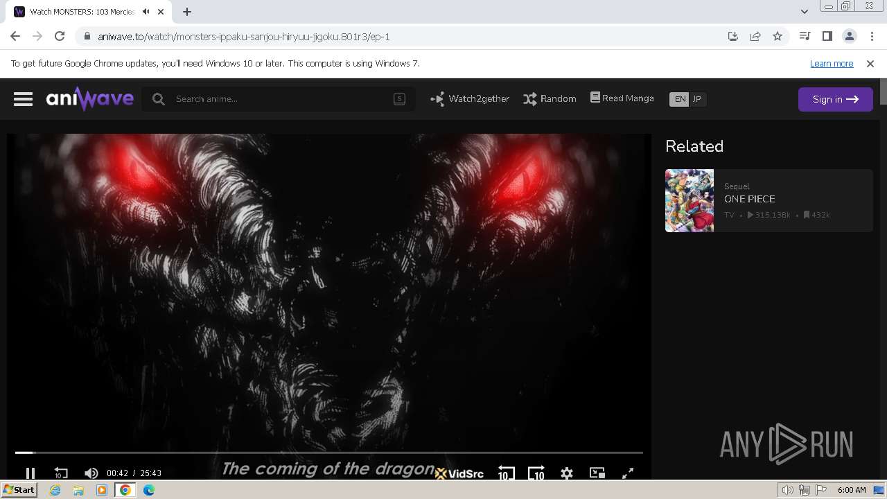Go to the aniwave home logo
The width and height of the screenshot is (887, 499).
pos(90,99)
